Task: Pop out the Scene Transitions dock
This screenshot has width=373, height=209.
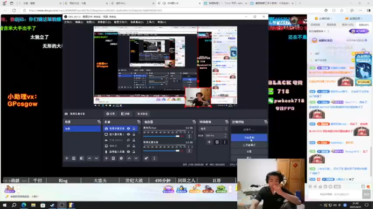Action: pos(227,122)
